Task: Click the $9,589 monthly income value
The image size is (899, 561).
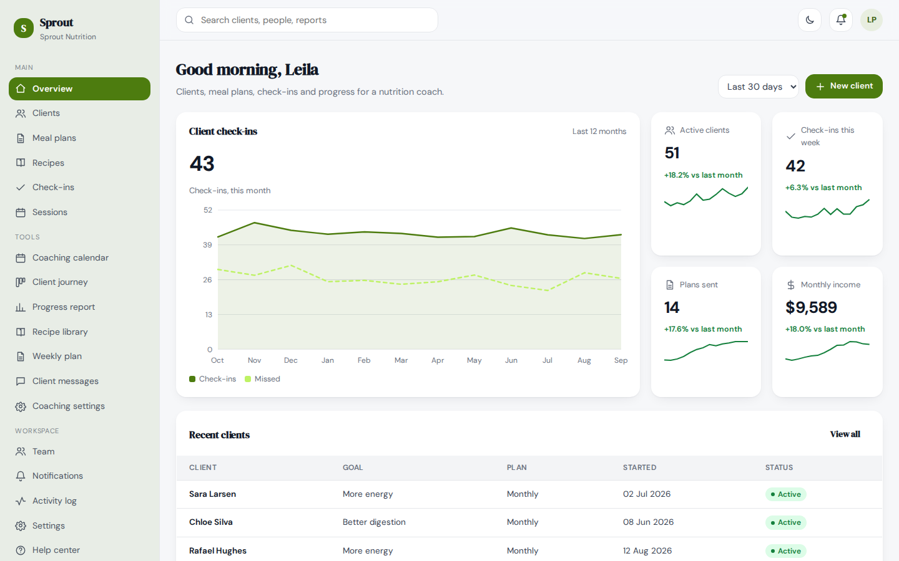Action: point(811,307)
